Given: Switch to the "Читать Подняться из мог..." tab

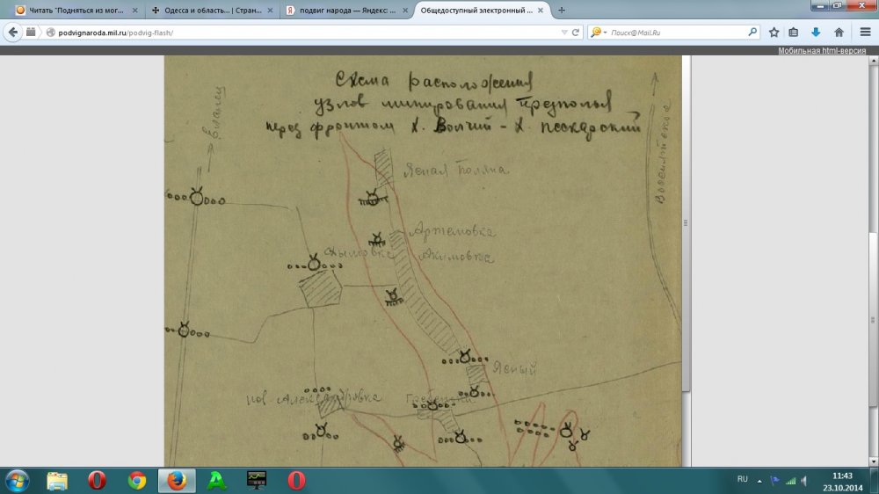Looking at the screenshot, I should 76,10.
